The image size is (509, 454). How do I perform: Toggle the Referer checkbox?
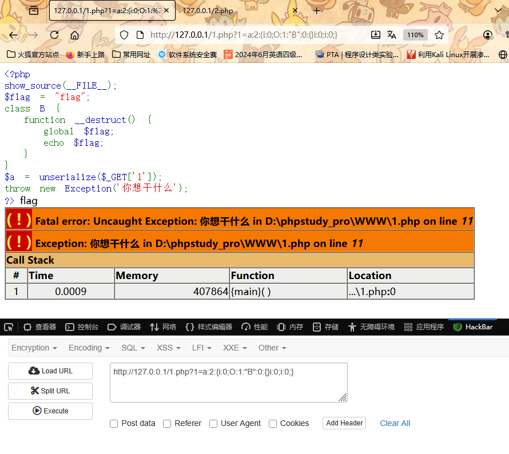click(167, 424)
